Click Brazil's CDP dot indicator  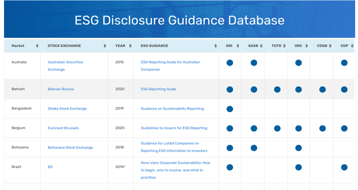point(344,167)
